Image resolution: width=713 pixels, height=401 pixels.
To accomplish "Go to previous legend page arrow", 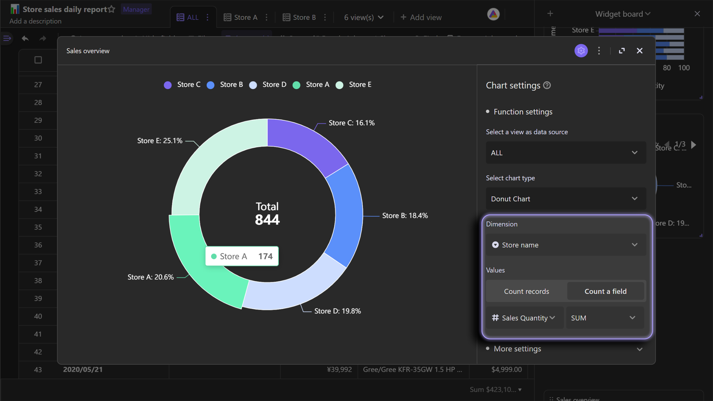I will point(667,145).
